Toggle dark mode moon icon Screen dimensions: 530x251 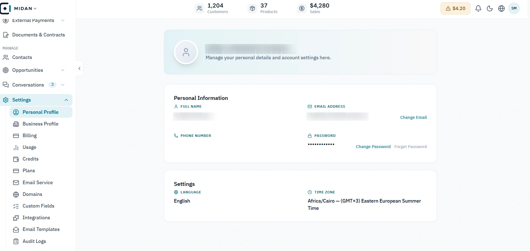[490, 8]
